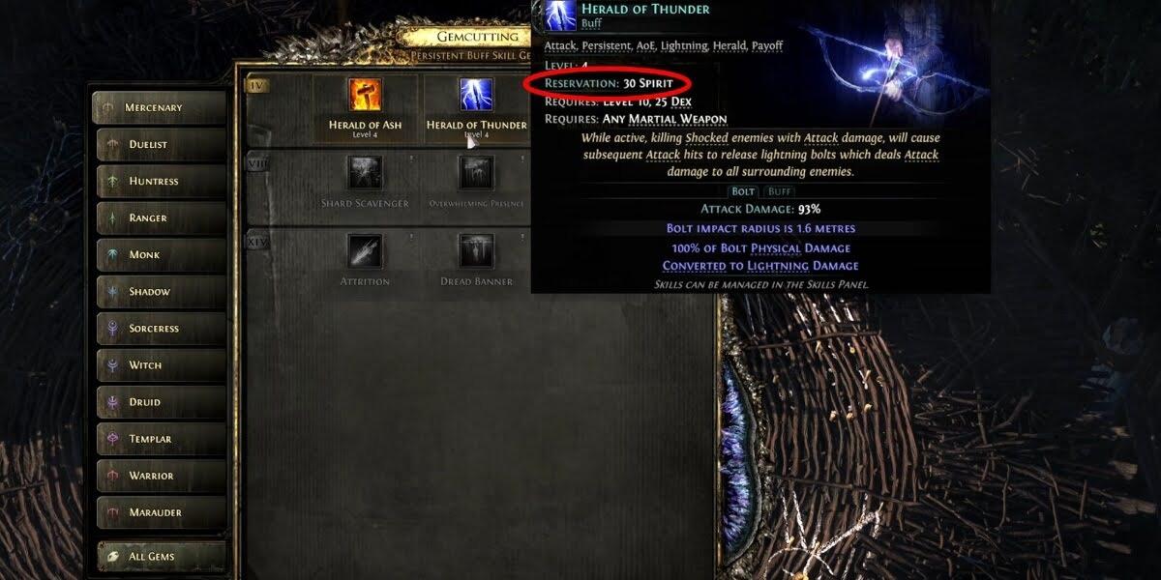Click the tier IV level marker

point(257,85)
